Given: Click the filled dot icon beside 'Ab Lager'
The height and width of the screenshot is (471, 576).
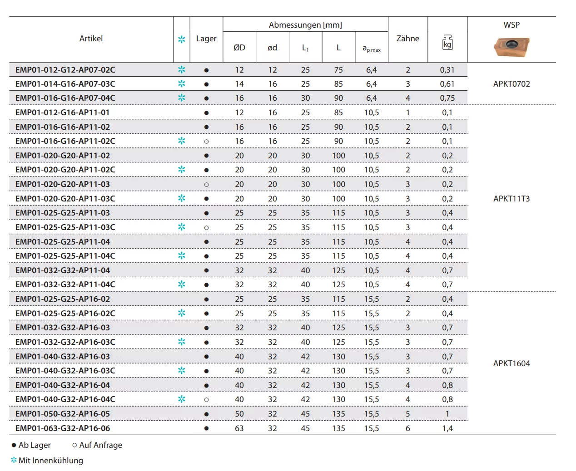Looking at the screenshot, I should coord(14,445).
